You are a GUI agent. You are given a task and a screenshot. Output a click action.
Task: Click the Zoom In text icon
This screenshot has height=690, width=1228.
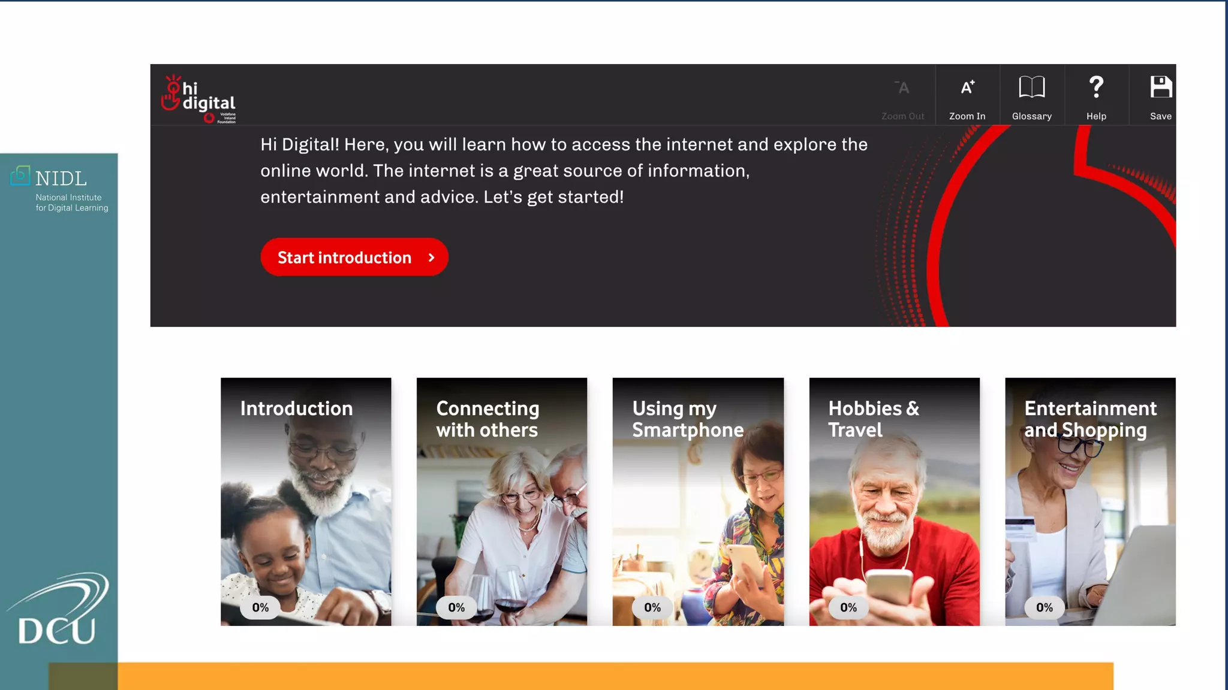pos(967,87)
